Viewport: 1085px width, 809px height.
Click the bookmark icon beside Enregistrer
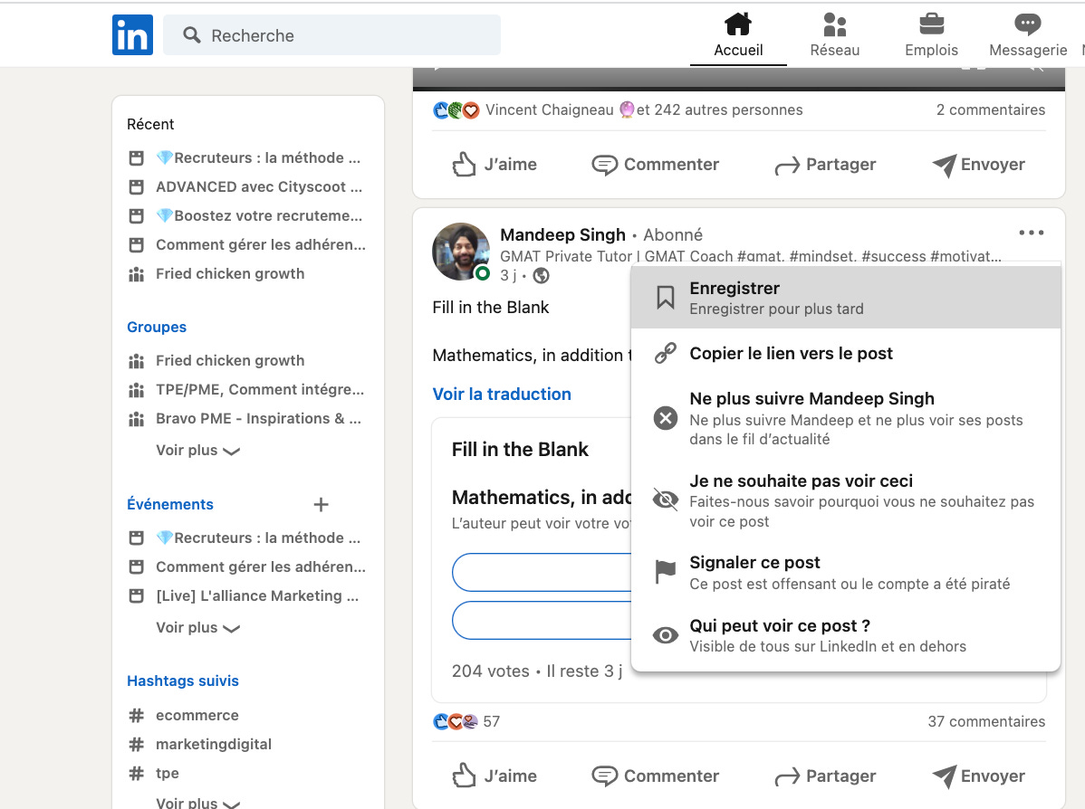(x=665, y=298)
